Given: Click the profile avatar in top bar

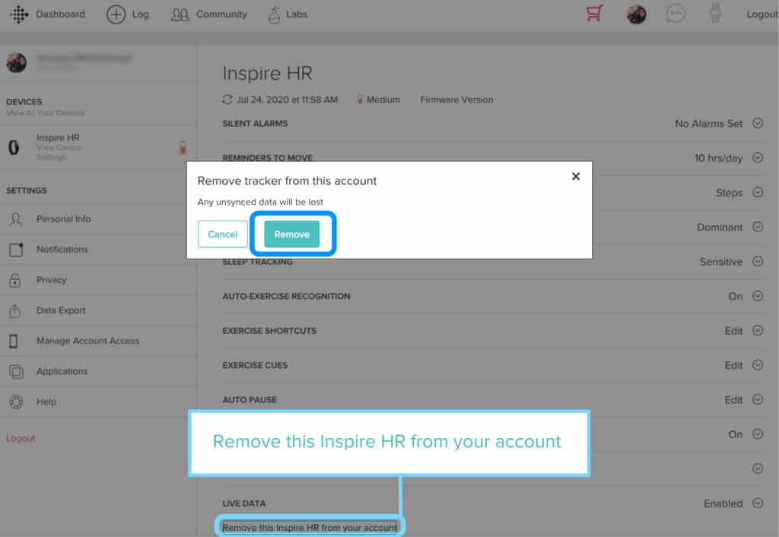Looking at the screenshot, I should coord(636,14).
